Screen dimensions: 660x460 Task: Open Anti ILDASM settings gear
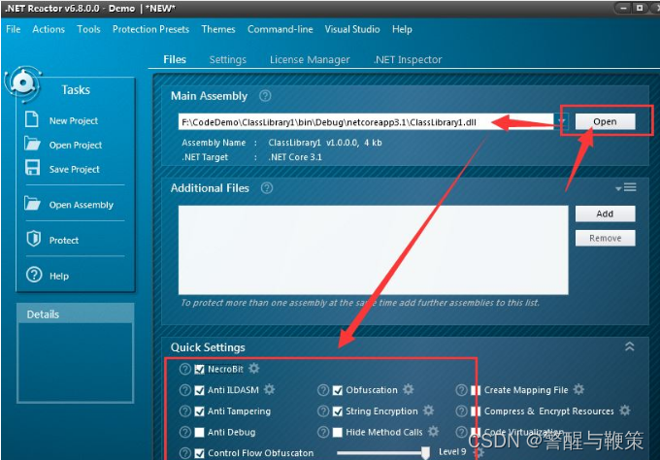click(x=270, y=390)
